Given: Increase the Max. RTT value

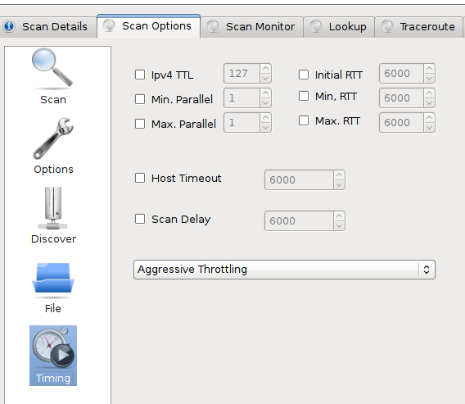Looking at the screenshot, I should 429,118.
